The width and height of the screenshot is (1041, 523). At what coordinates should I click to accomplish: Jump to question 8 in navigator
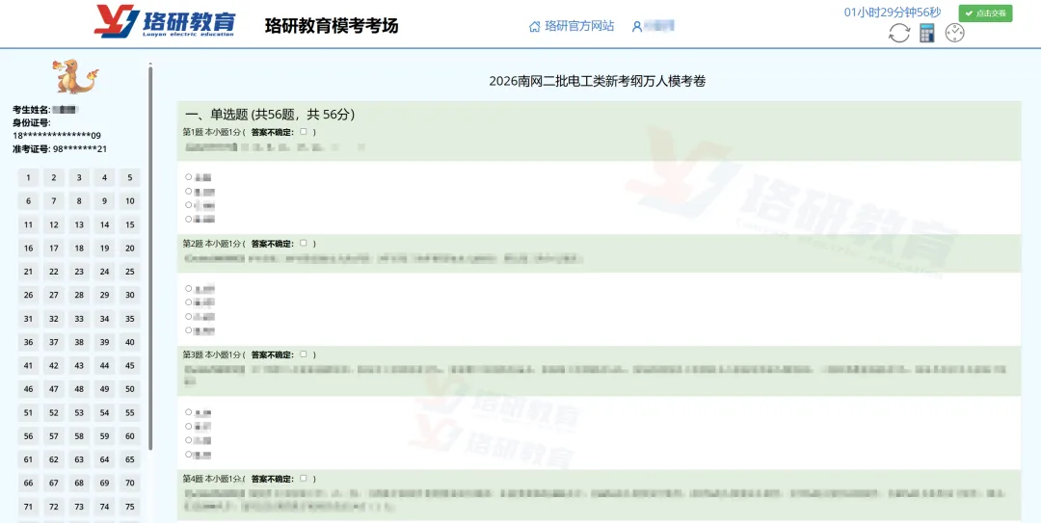click(x=79, y=201)
